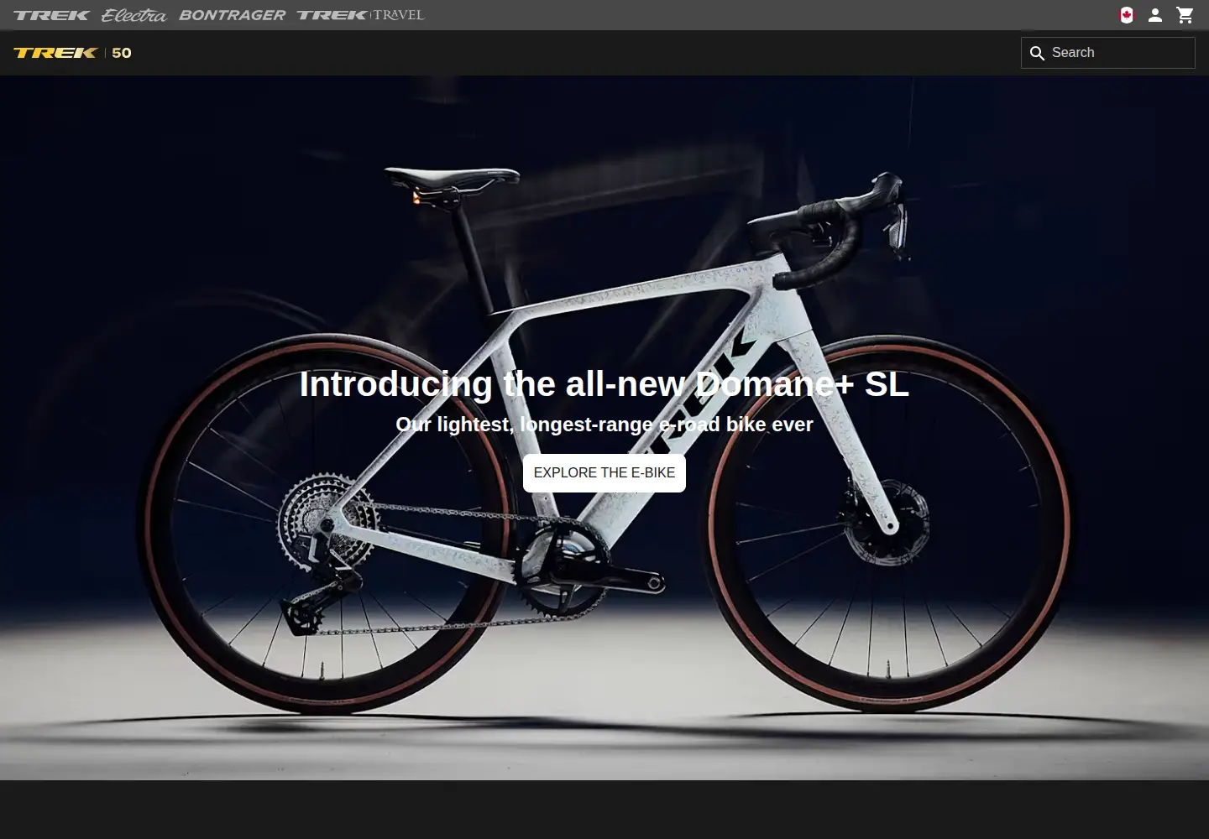Open the Trek Travel link
Viewport: 1209px width, 839px height.
[x=360, y=15]
